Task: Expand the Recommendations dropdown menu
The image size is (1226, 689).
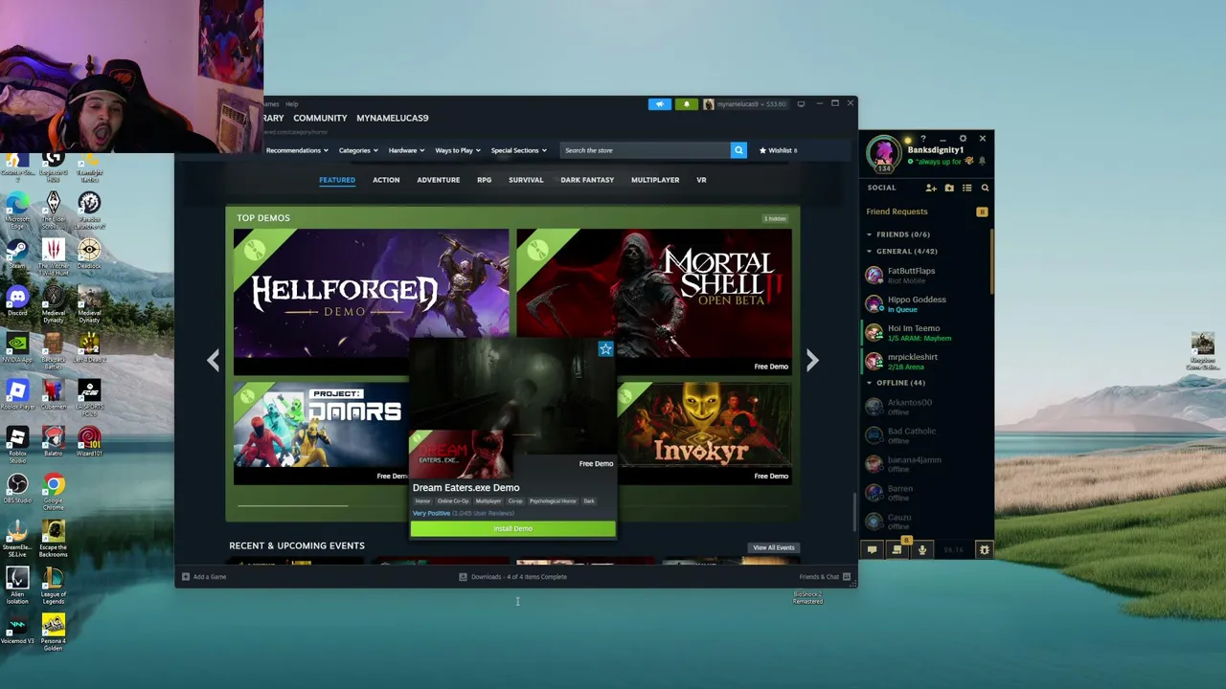Action: coord(297,150)
